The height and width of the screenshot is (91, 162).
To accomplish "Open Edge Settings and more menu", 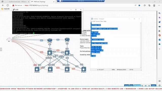I will 159,5.
